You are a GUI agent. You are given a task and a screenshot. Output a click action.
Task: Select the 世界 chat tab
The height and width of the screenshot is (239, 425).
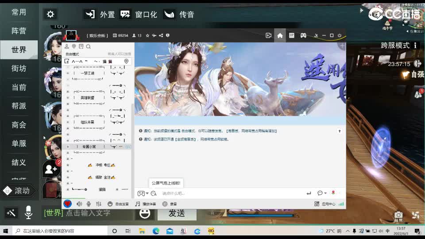point(19,50)
